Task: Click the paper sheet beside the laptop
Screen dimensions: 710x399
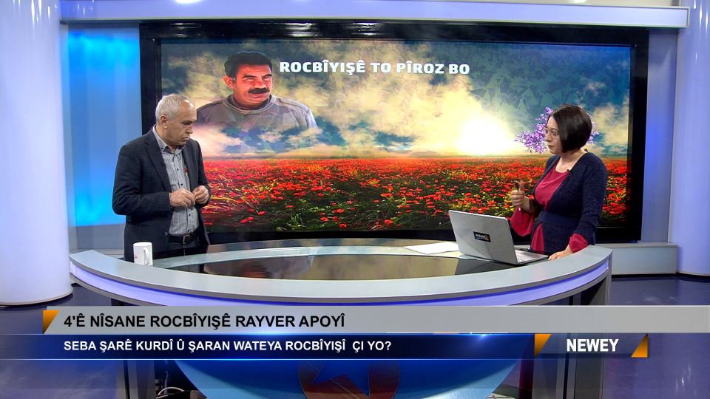Action: [x=432, y=248]
